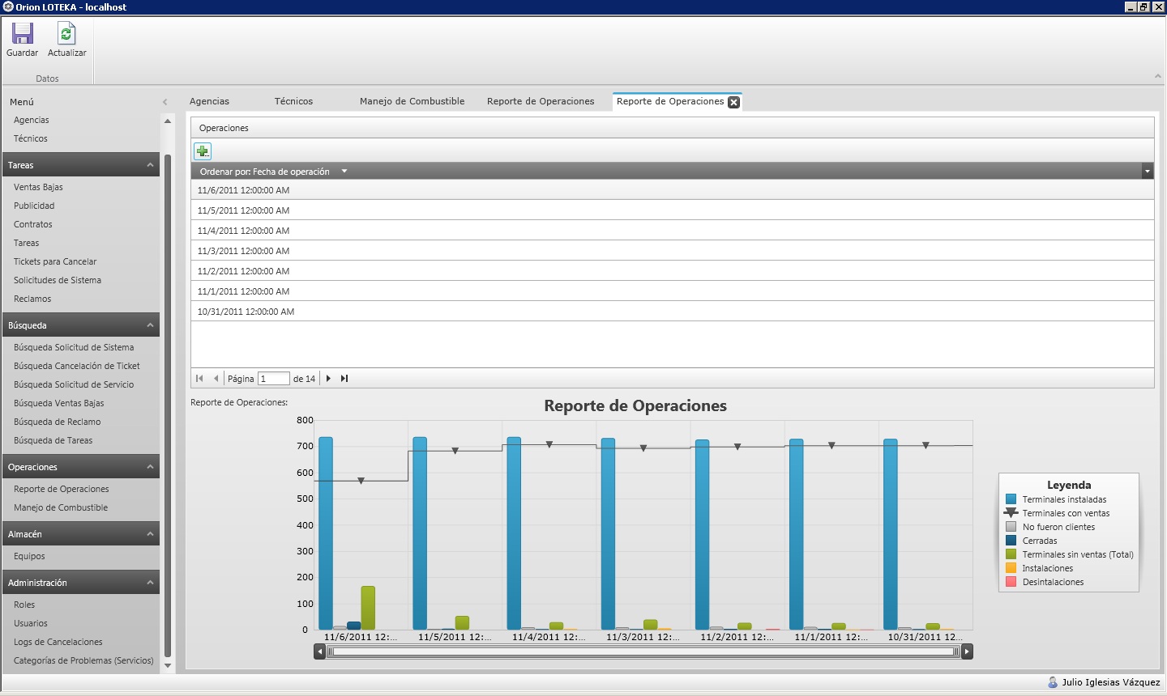The image size is (1167, 696).
Task: Click the green bar for 11/6/2011
Action: tap(368, 608)
